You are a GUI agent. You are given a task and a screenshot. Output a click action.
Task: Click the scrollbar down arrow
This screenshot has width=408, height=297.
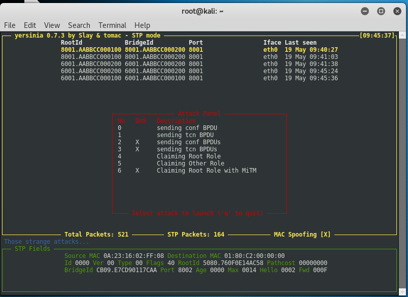click(x=402, y=291)
